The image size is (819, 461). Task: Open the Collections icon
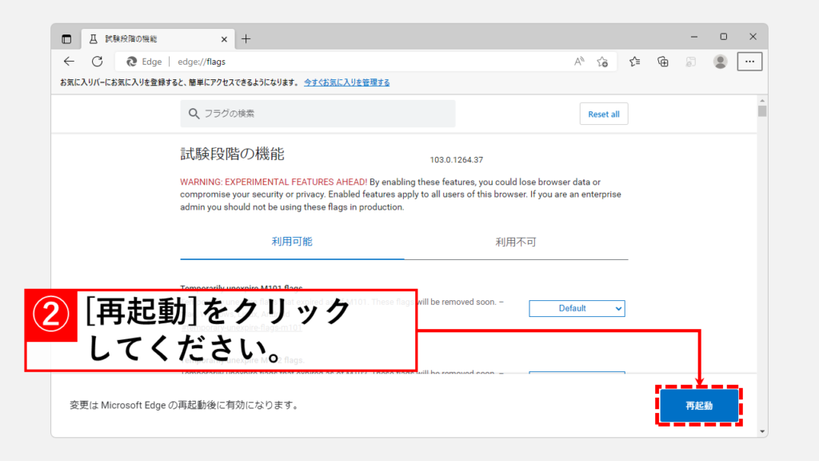[662, 62]
